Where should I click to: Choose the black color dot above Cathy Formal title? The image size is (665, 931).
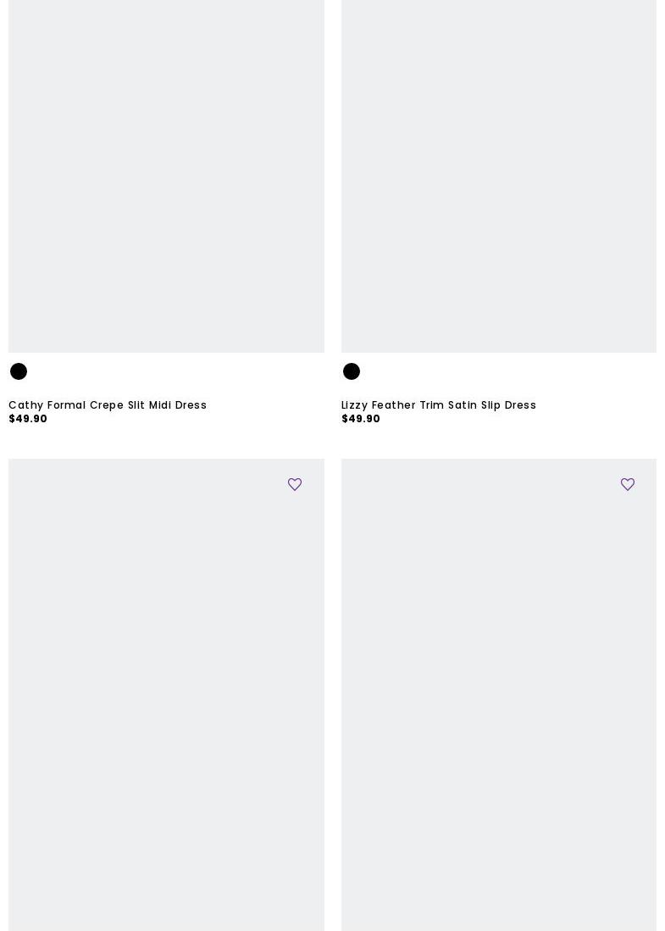pos(19,371)
